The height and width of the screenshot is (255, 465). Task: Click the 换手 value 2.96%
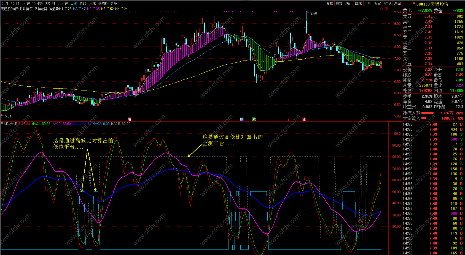[427, 96]
